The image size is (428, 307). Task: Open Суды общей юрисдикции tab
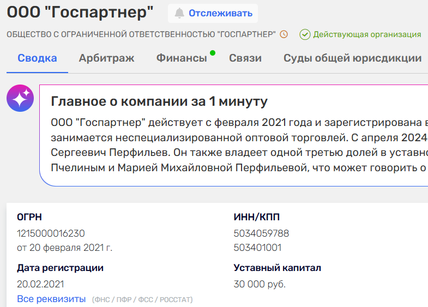tap(352, 58)
